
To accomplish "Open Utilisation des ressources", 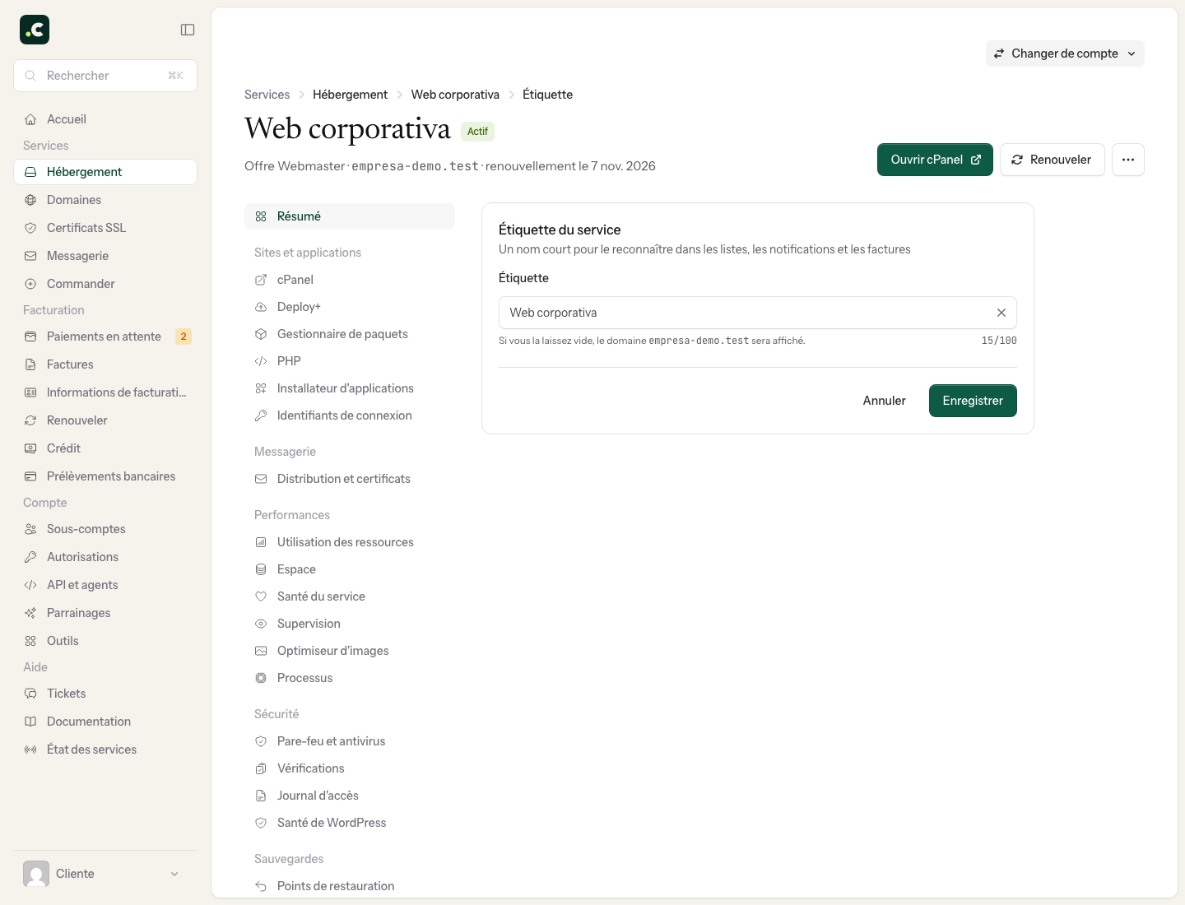I will click(350, 542).
